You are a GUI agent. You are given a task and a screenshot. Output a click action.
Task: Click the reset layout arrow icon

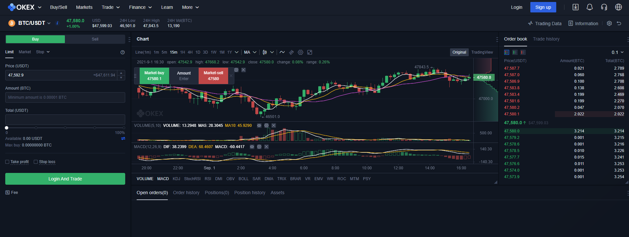[619, 24]
